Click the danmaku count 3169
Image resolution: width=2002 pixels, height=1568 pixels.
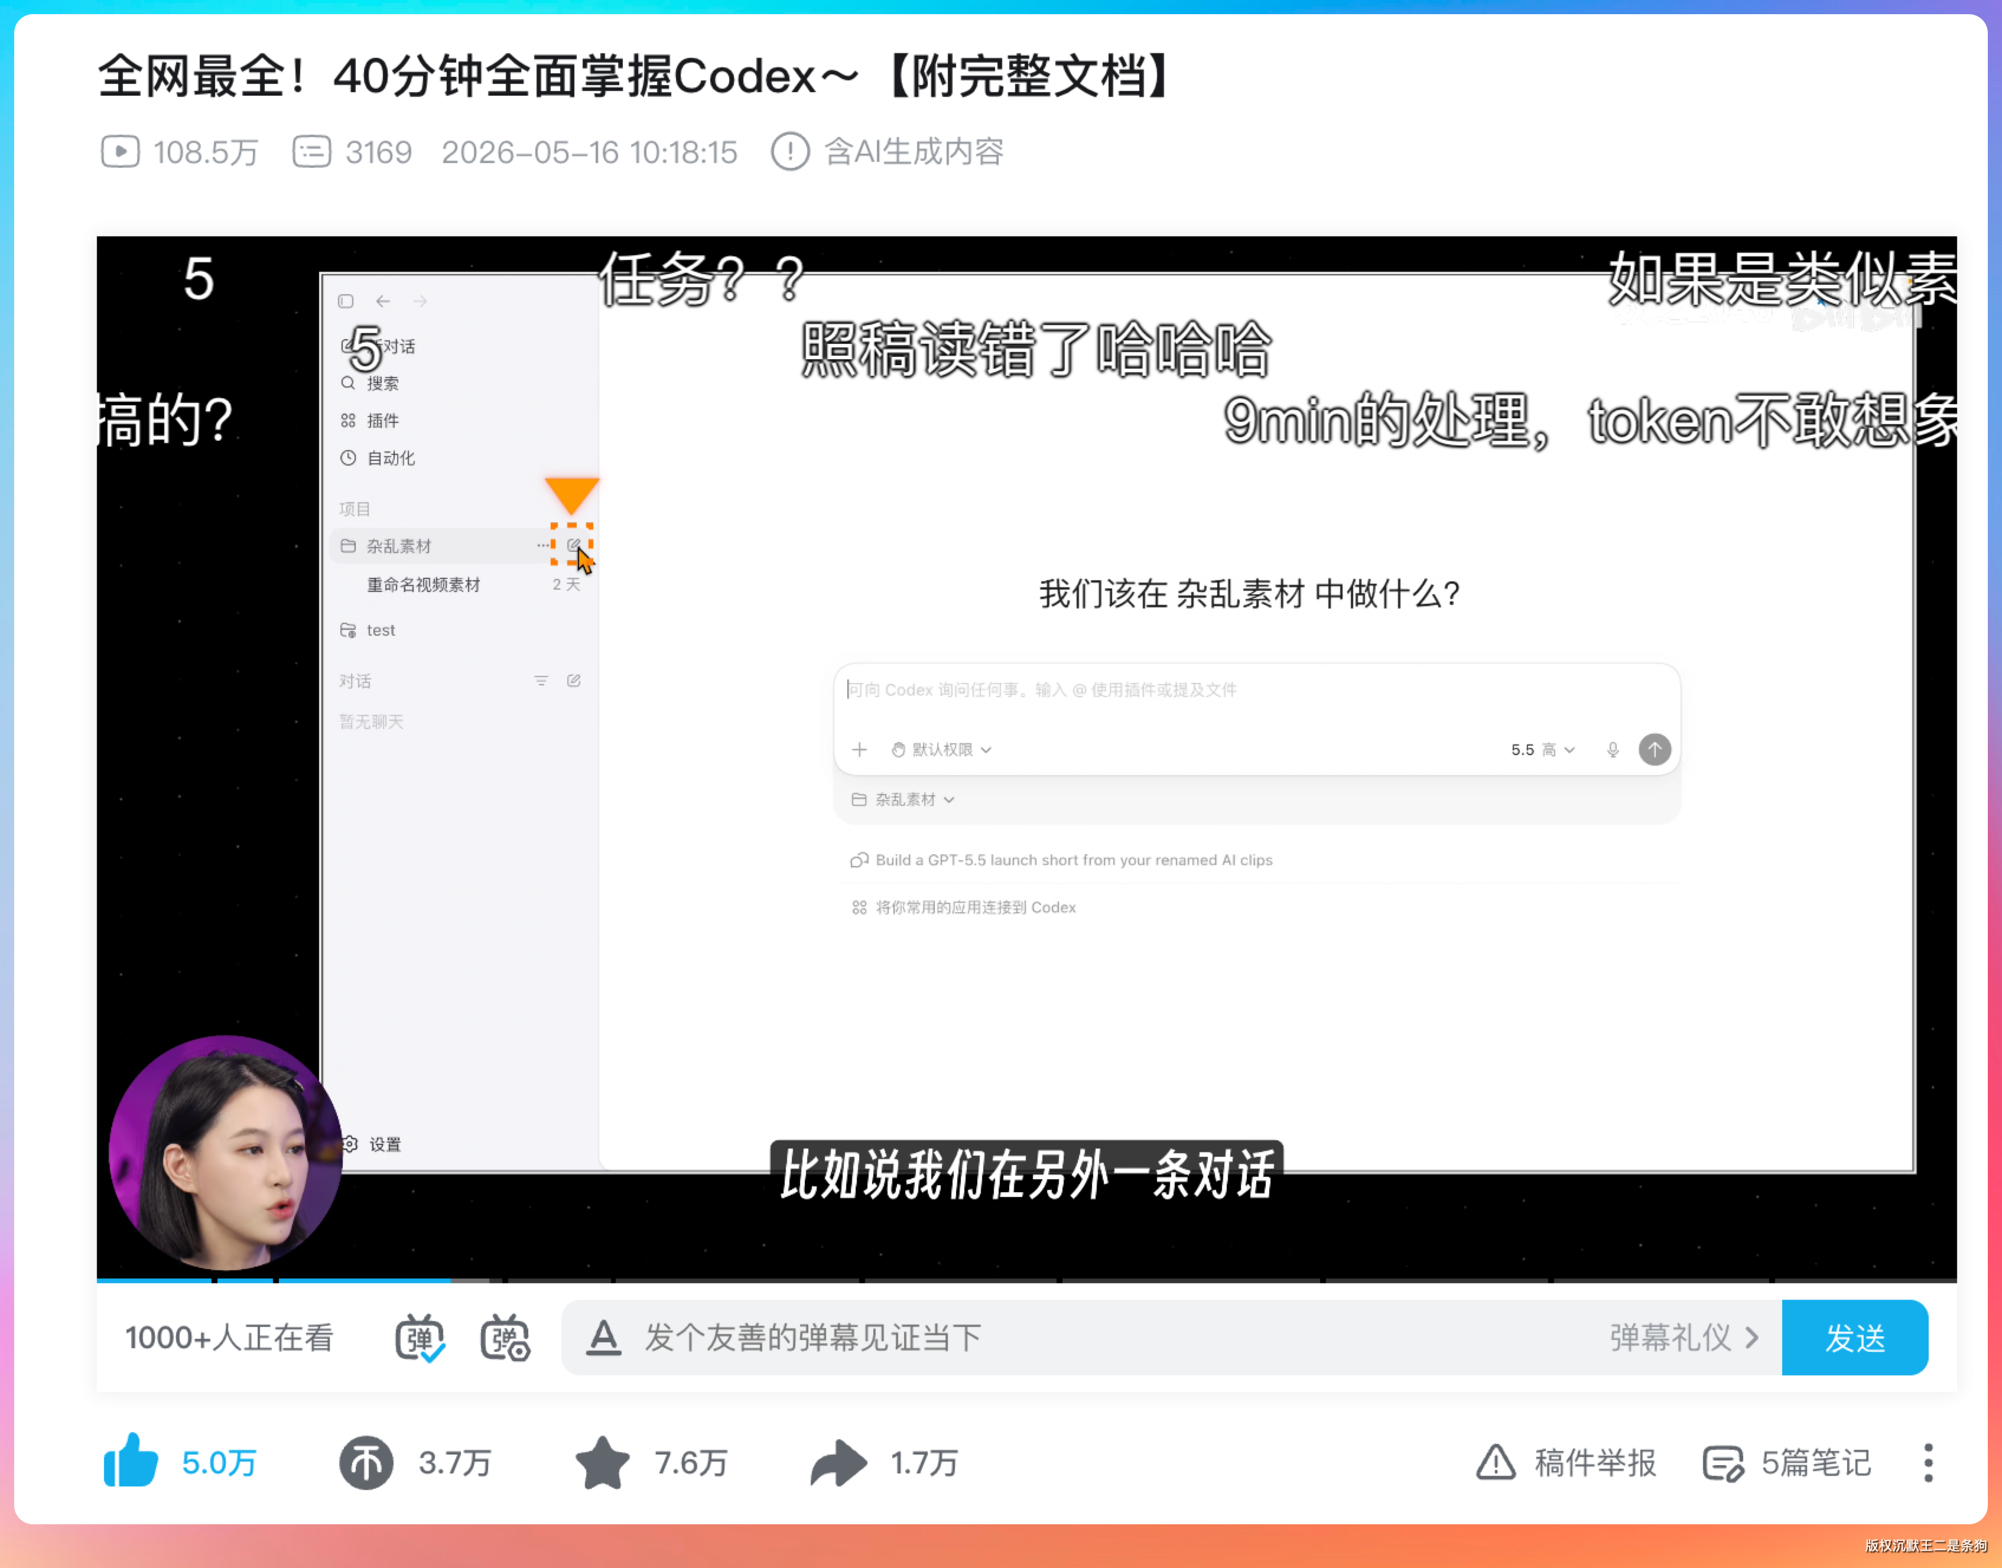point(353,151)
